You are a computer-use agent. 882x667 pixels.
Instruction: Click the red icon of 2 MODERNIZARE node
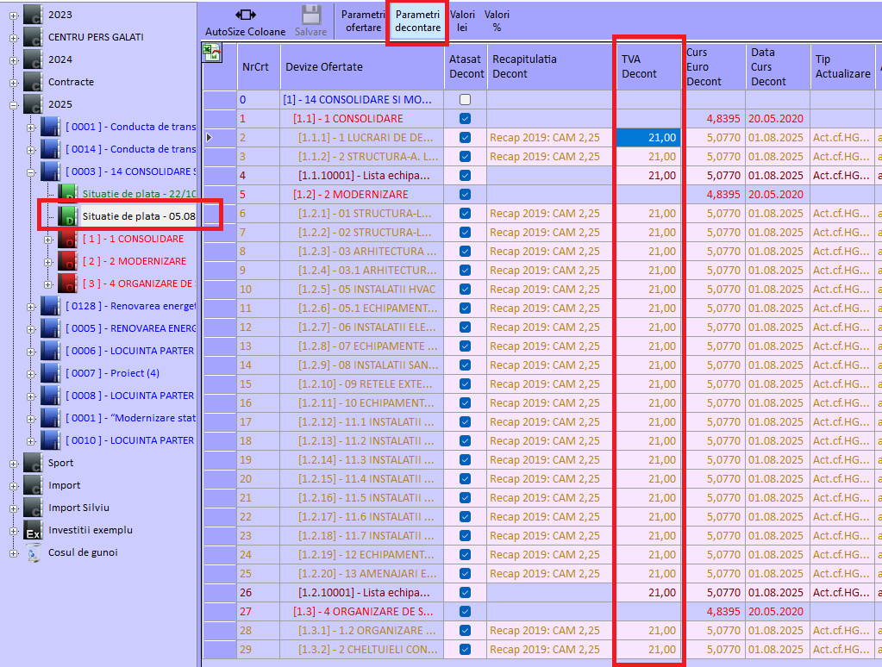point(68,261)
